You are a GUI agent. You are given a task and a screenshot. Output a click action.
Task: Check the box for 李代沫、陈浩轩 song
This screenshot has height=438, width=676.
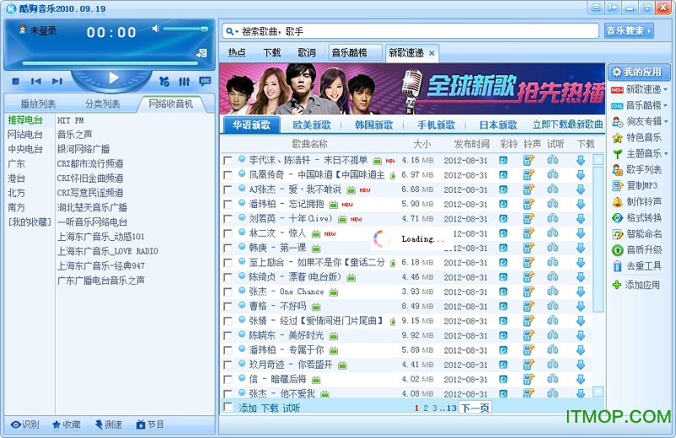[x=228, y=161]
